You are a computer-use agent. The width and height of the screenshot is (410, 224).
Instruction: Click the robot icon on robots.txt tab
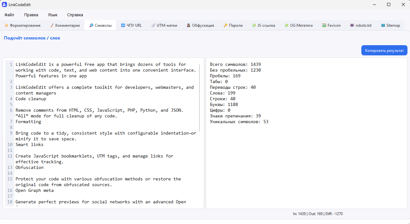point(352,25)
